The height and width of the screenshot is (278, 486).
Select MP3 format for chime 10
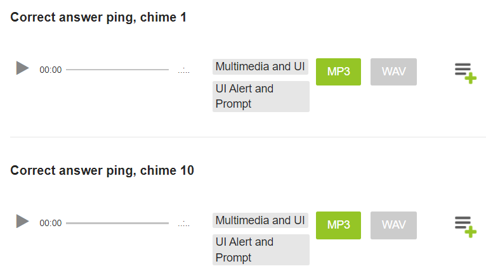point(338,225)
